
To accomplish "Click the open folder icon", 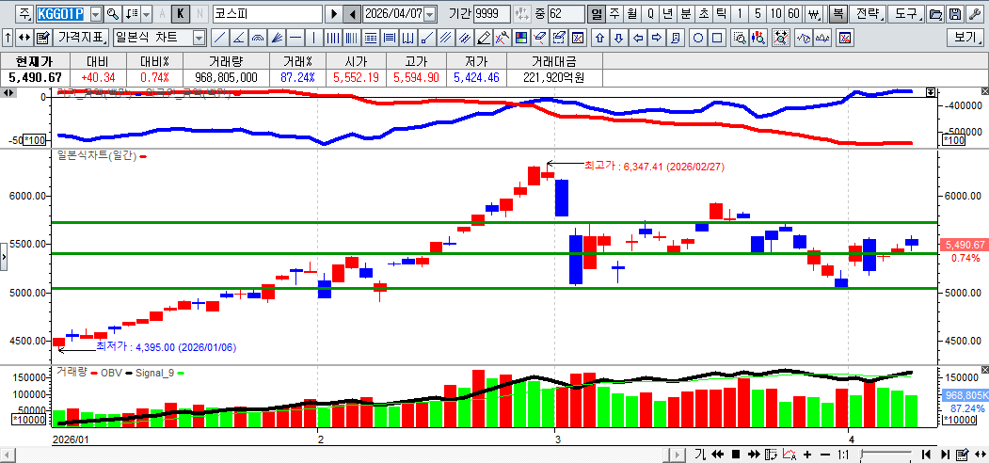I will point(934,14).
